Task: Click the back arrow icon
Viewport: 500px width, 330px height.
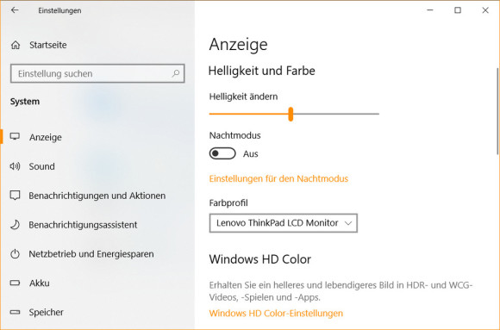Action: point(15,10)
